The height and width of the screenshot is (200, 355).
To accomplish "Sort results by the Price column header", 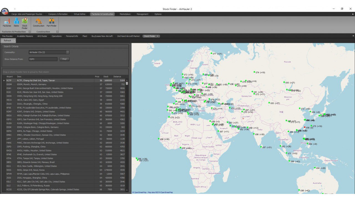I will point(97,76).
